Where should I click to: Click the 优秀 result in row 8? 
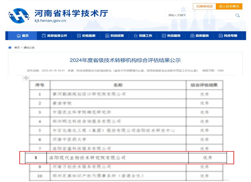click(208, 158)
